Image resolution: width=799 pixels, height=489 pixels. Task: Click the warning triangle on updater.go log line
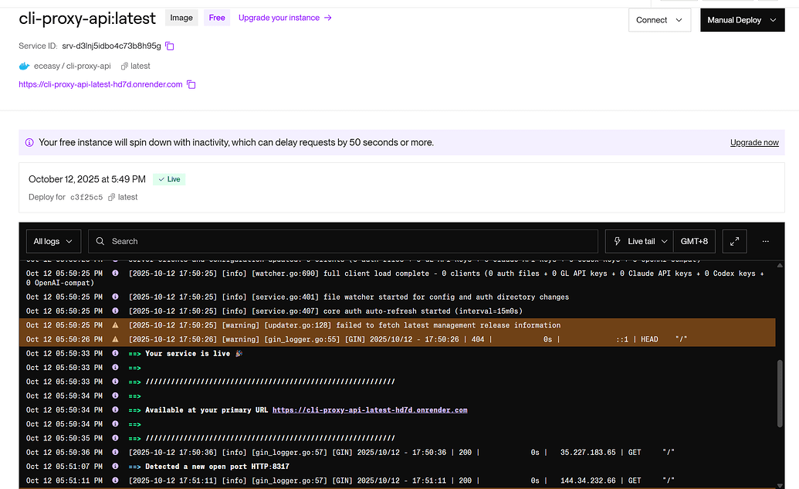[115, 324]
